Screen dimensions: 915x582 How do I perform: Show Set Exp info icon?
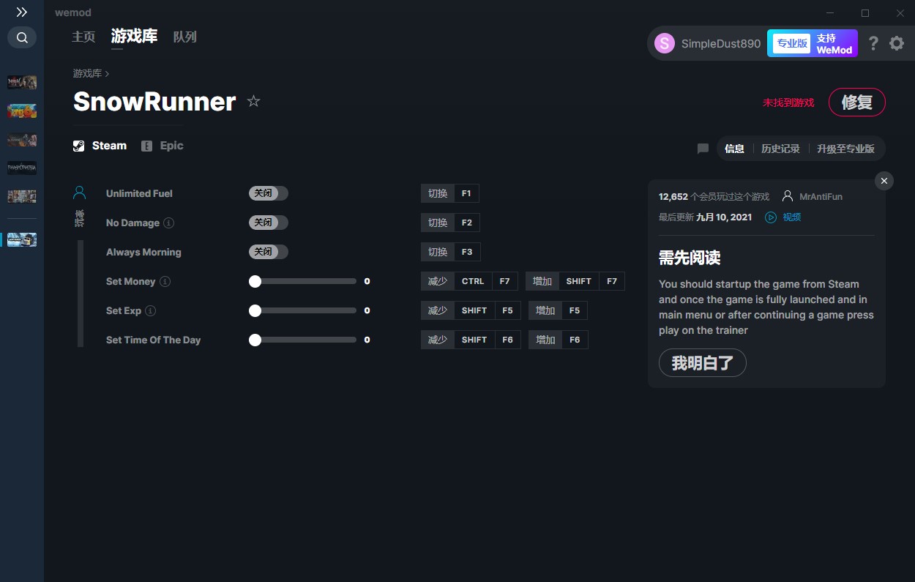point(151,310)
